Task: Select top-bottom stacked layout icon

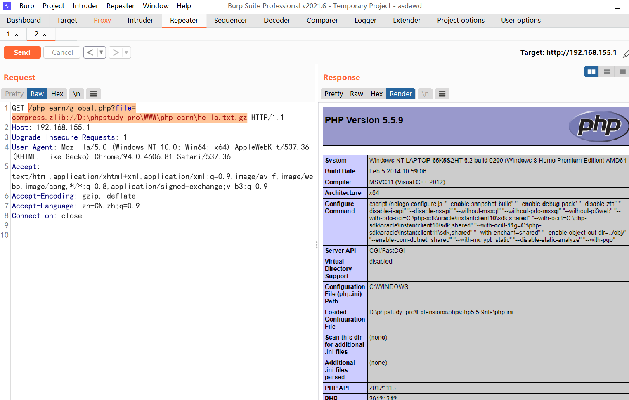Action: pyautogui.click(x=607, y=72)
